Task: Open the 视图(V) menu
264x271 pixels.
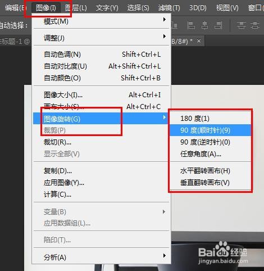Action: 227,8
